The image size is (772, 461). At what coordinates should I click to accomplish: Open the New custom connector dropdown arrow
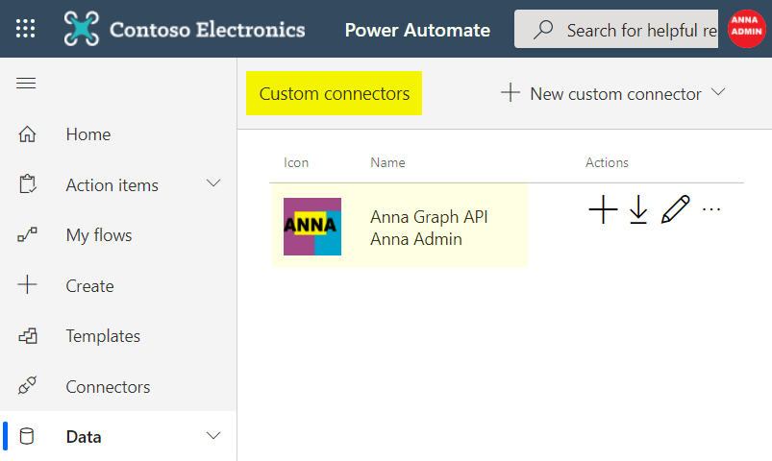(x=718, y=92)
